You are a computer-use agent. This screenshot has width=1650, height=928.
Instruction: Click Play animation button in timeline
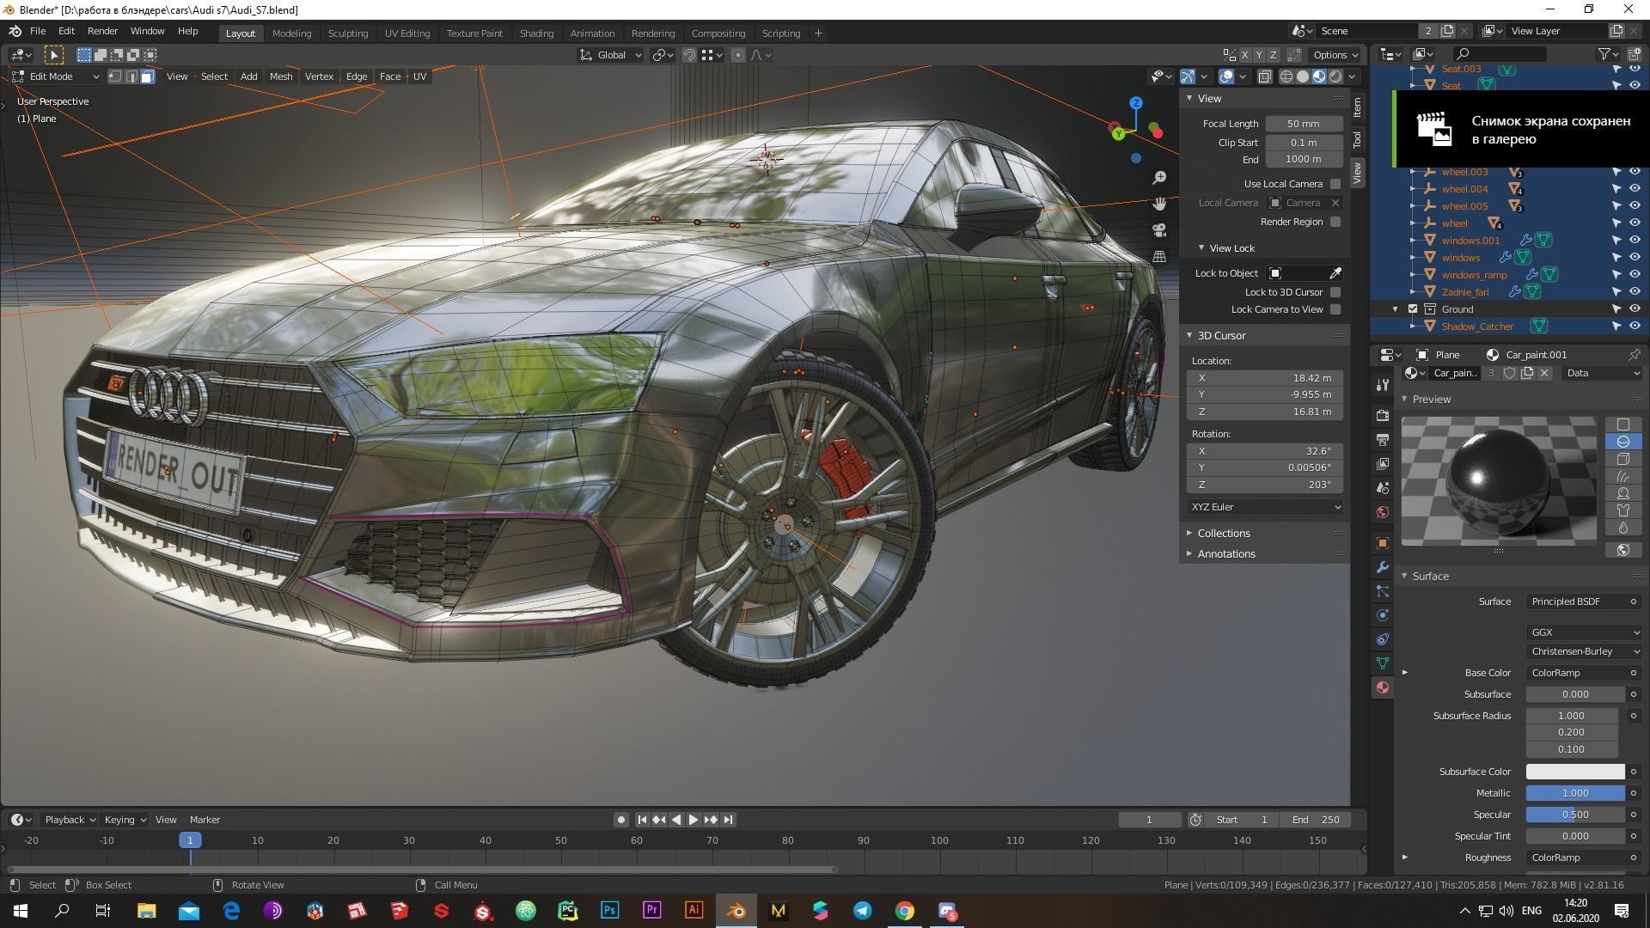pos(694,820)
